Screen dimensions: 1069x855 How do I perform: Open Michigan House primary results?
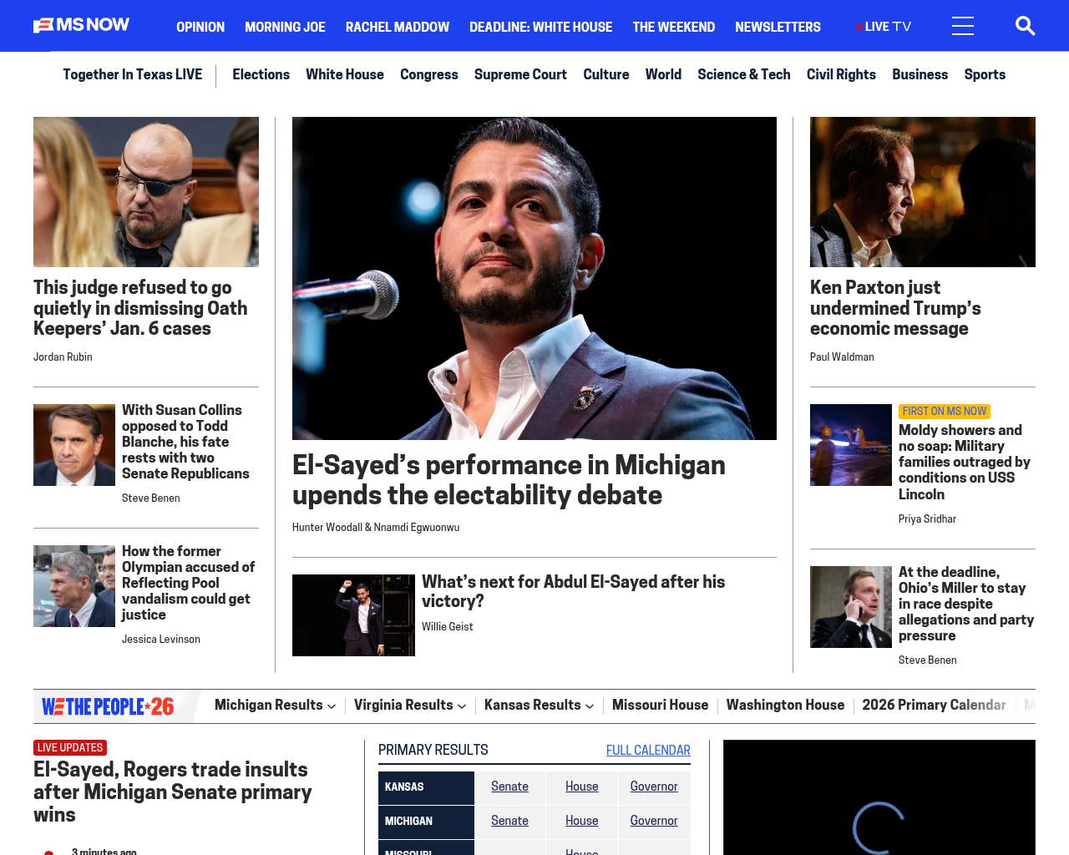point(582,821)
